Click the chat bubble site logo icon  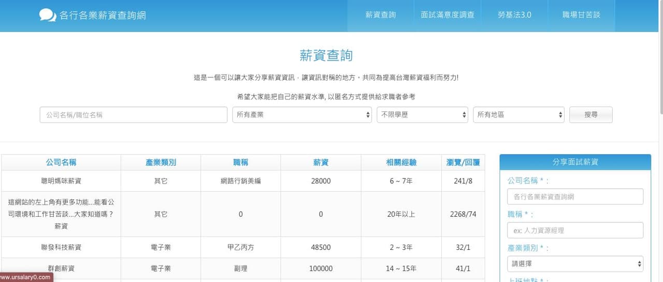(x=48, y=15)
